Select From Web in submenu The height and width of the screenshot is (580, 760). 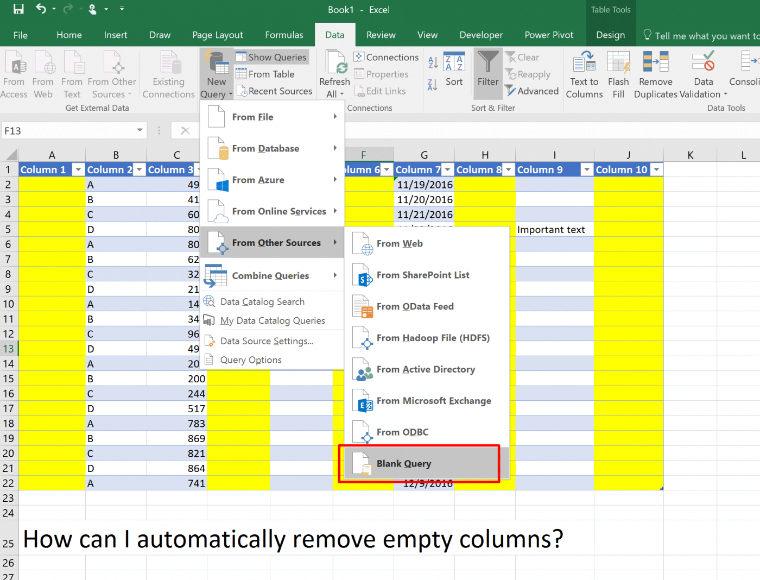tap(427, 244)
